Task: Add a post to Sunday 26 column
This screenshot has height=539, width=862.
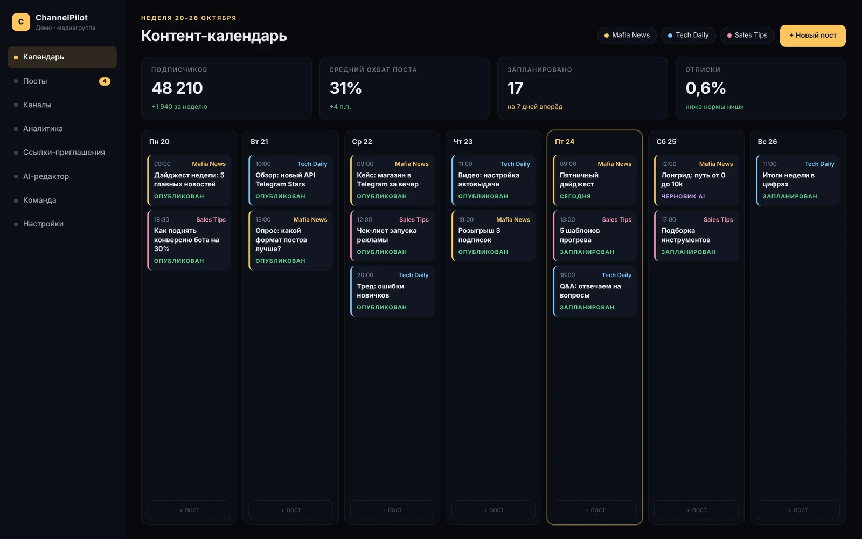Action: point(798,510)
